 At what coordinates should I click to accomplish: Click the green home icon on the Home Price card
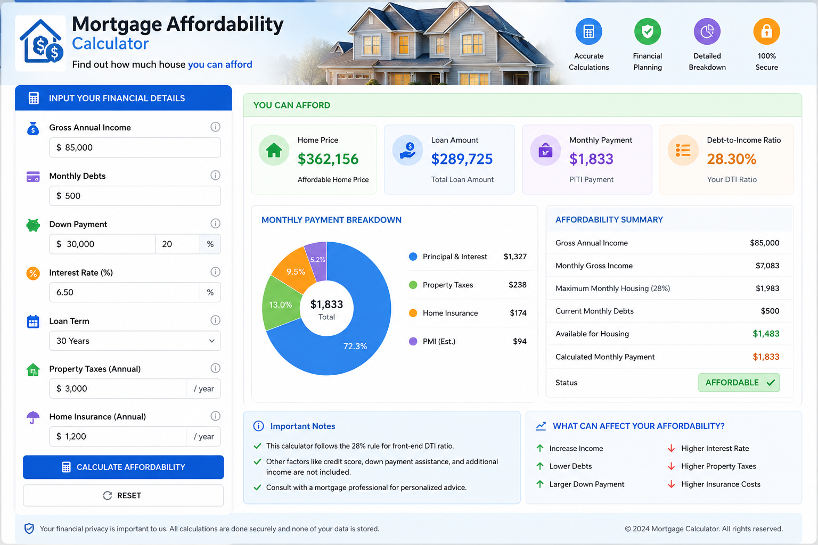click(x=274, y=150)
